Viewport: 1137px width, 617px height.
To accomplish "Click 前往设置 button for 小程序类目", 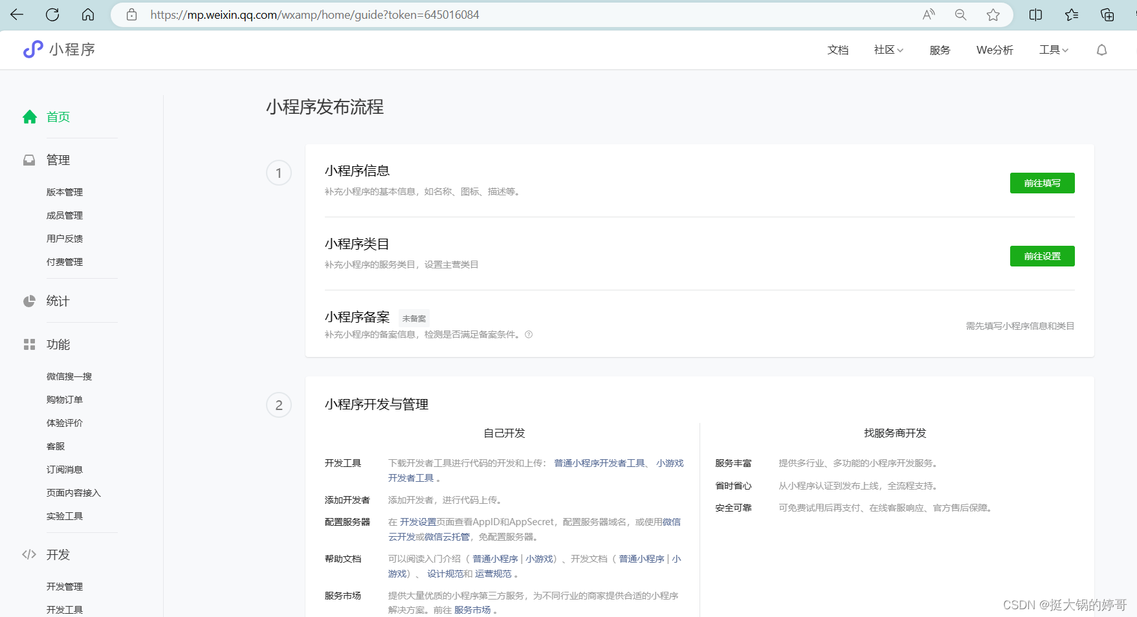I will (x=1042, y=256).
